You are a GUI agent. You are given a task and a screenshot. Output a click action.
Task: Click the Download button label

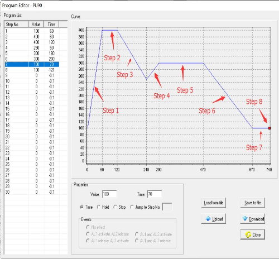click(257, 219)
